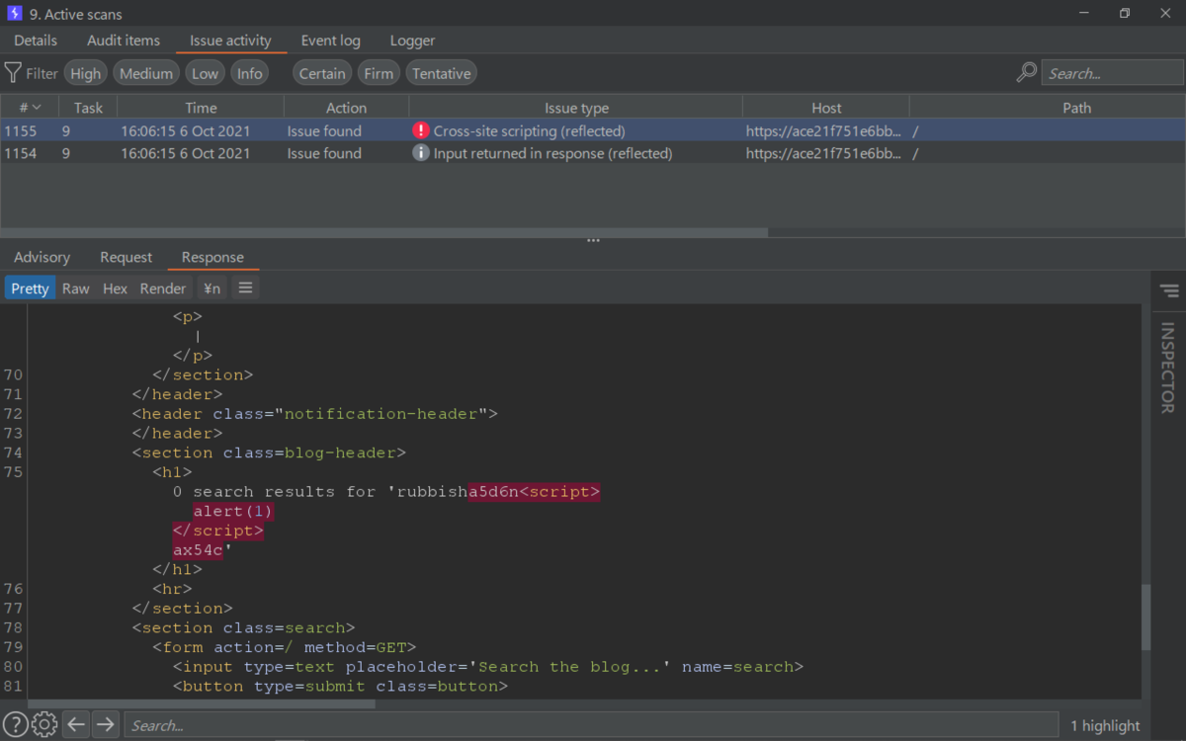
Task: Click the Filter label text
Action: [x=42, y=73]
